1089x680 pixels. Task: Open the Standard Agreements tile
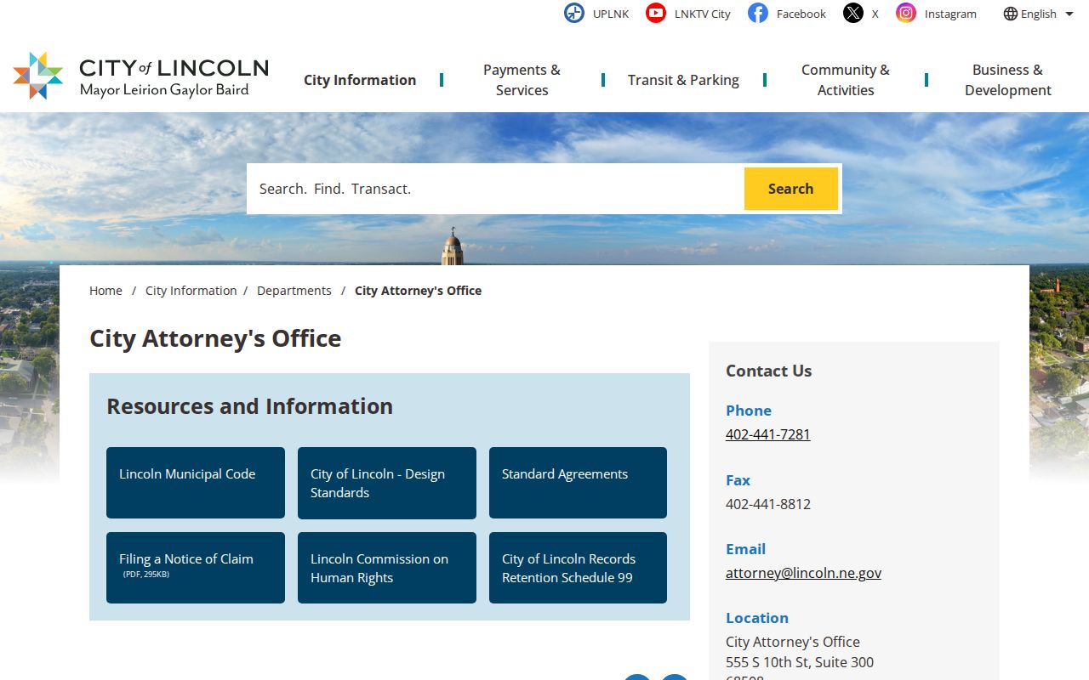[578, 483]
